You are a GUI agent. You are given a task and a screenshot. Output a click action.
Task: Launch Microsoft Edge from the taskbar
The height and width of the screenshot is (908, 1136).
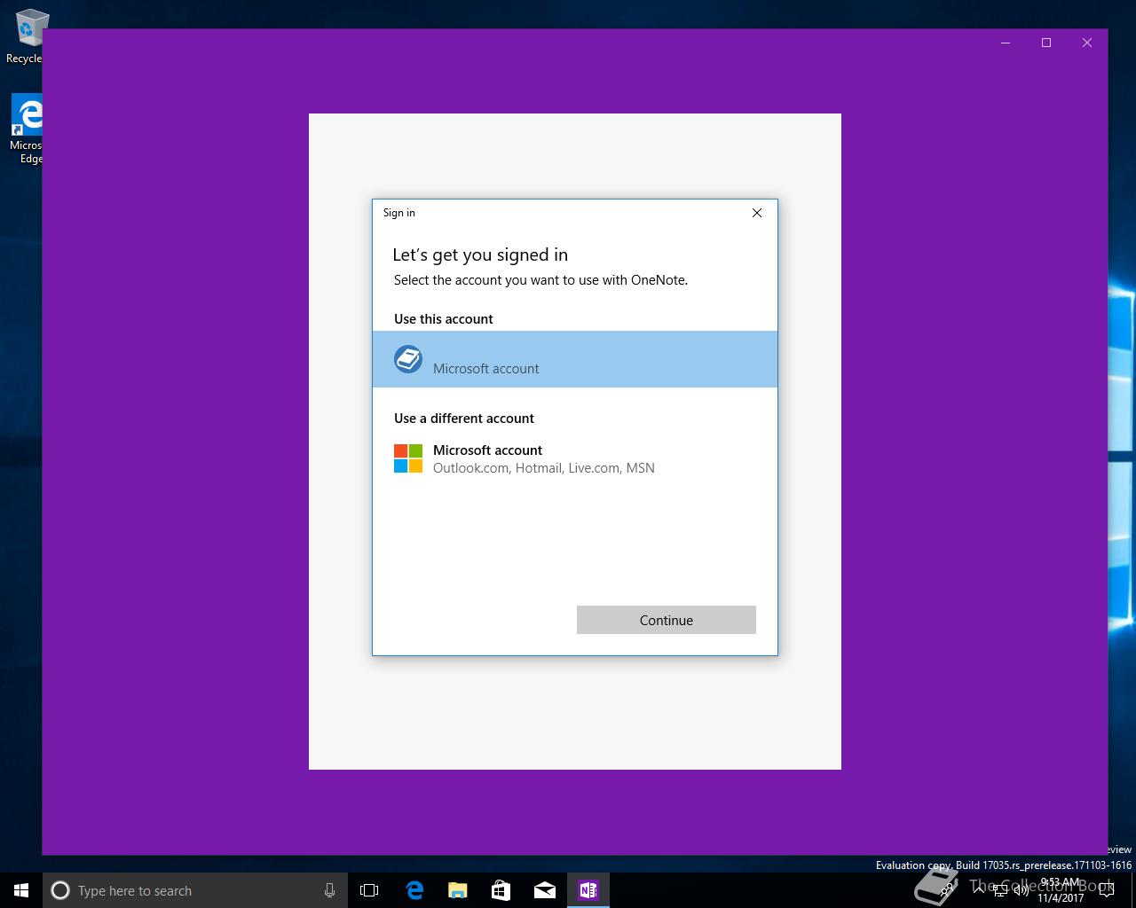click(414, 890)
